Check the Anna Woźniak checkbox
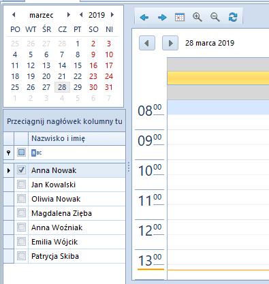 click(x=21, y=227)
